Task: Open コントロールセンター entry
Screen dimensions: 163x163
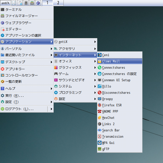Action: (x=27, y=75)
